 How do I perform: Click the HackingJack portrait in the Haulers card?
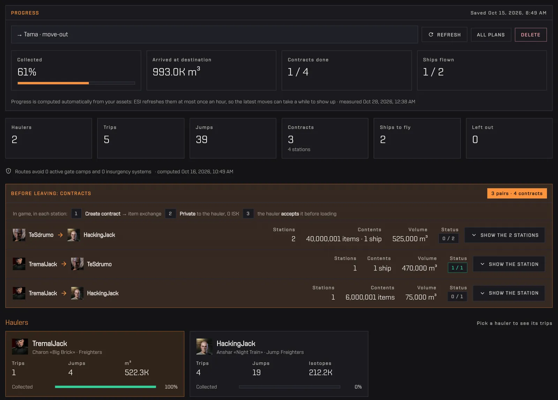coord(204,346)
